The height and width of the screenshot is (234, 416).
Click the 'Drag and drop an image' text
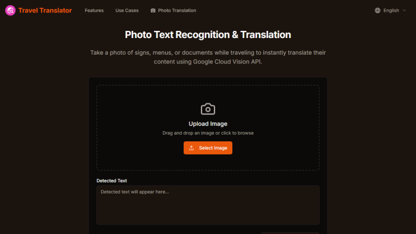(208, 133)
